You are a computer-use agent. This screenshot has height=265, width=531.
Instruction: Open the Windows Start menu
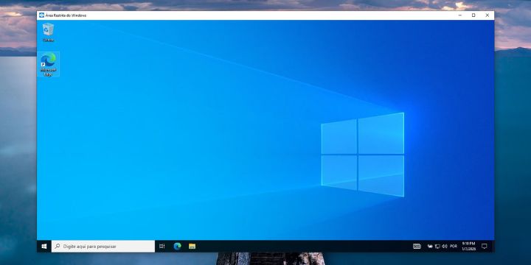pos(44,247)
